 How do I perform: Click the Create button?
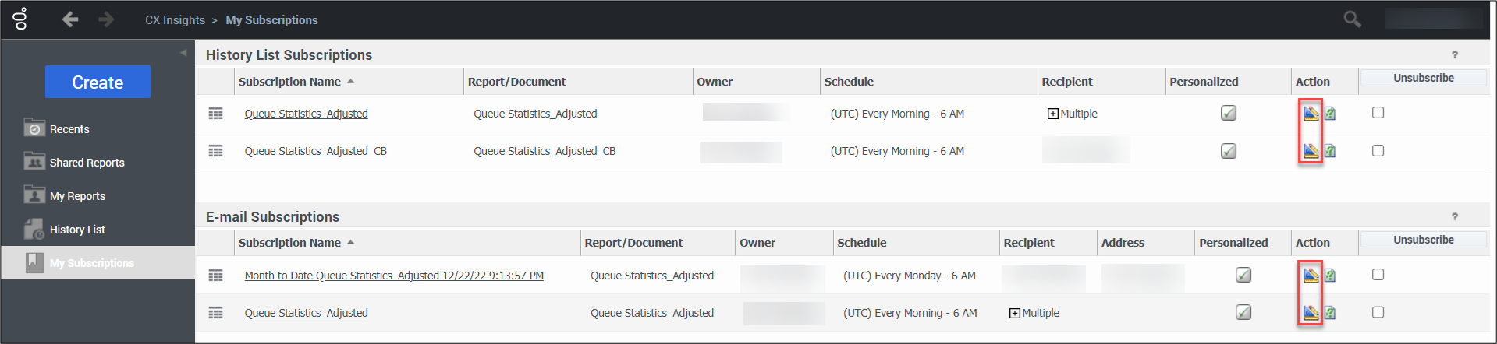[98, 82]
